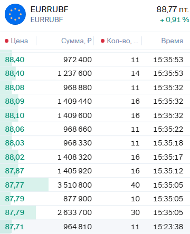Screen dimensions: 190x234
Task: Select price 87,71 row
Action: pyautogui.click(x=95, y=227)
